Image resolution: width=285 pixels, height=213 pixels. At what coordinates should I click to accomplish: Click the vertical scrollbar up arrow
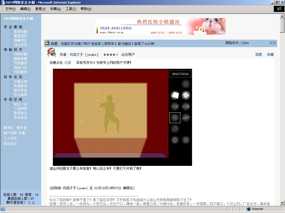pyautogui.click(x=282, y=16)
